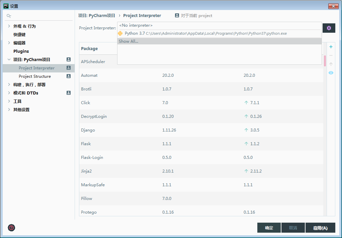The width and height of the screenshot is (342, 238).
Task: Collapse the 项目: PyCharm项目 section
Action: 9,59
